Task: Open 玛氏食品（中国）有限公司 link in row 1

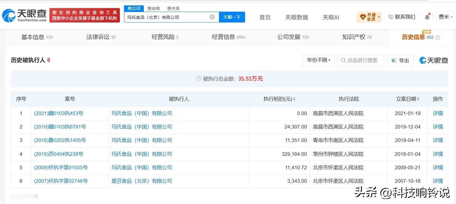Action: pos(142,113)
